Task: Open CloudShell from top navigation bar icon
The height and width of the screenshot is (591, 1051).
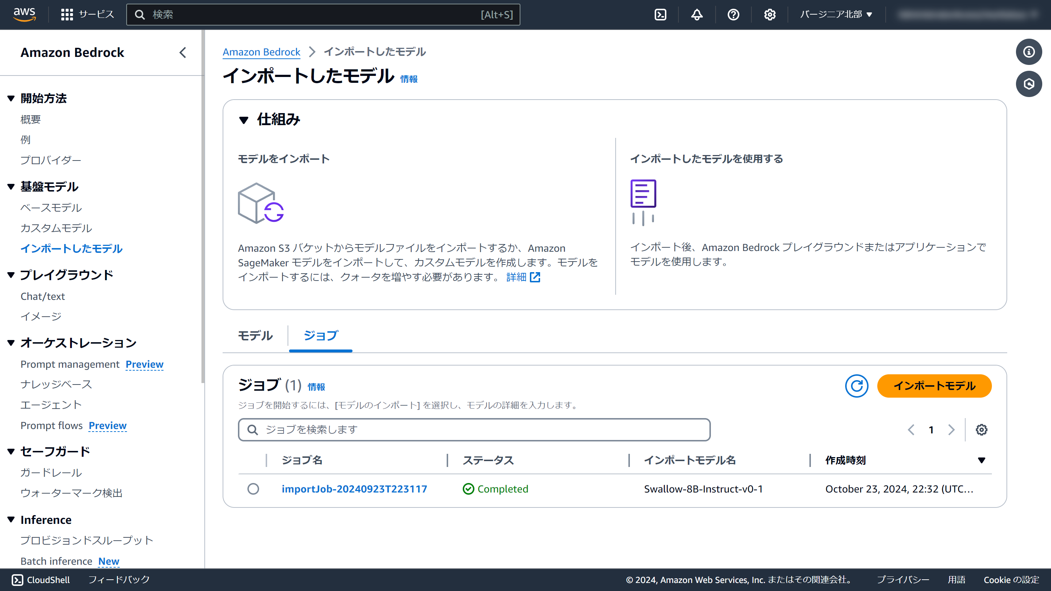Action: [660, 15]
